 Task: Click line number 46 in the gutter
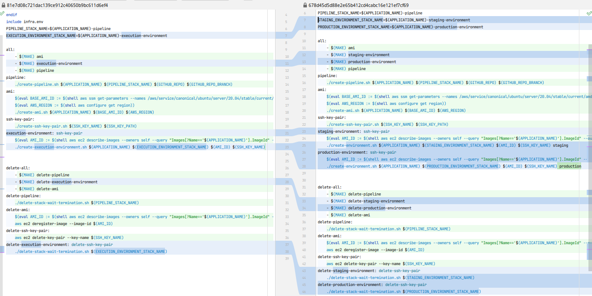(303, 292)
